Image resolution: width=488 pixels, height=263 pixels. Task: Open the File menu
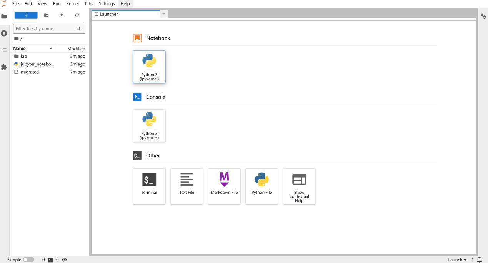coord(16,3)
